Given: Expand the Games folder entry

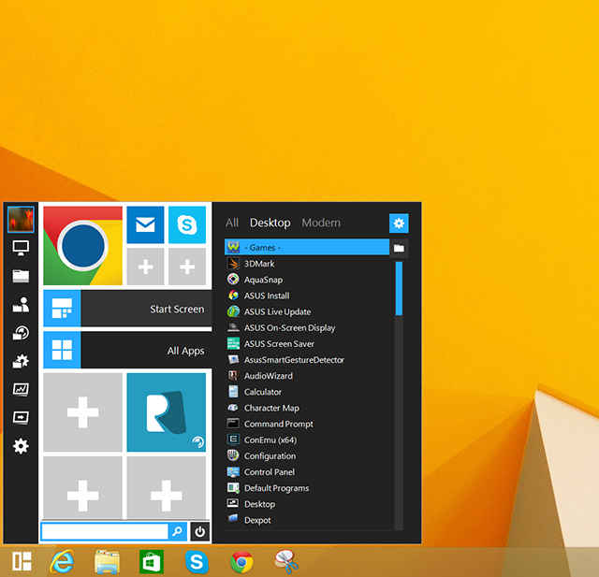Looking at the screenshot, I should [x=307, y=247].
